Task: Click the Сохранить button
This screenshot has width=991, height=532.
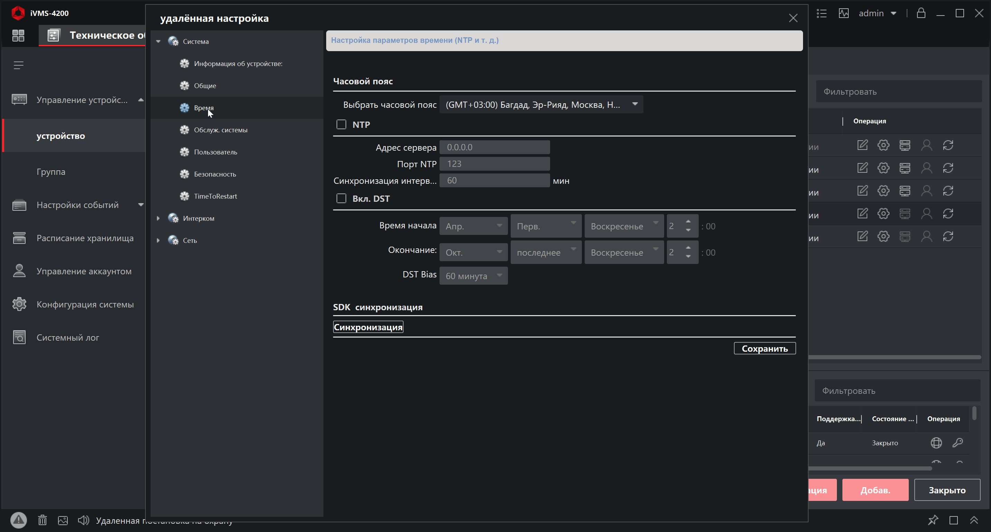Action: [764, 348]
